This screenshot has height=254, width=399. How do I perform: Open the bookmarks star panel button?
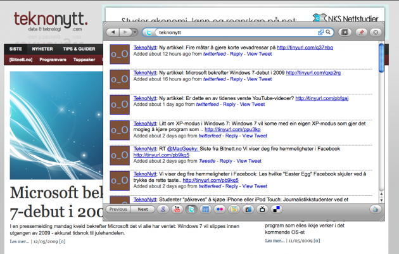click(345, 32)
